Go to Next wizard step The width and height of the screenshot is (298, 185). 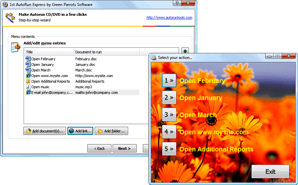click(125, 148)
